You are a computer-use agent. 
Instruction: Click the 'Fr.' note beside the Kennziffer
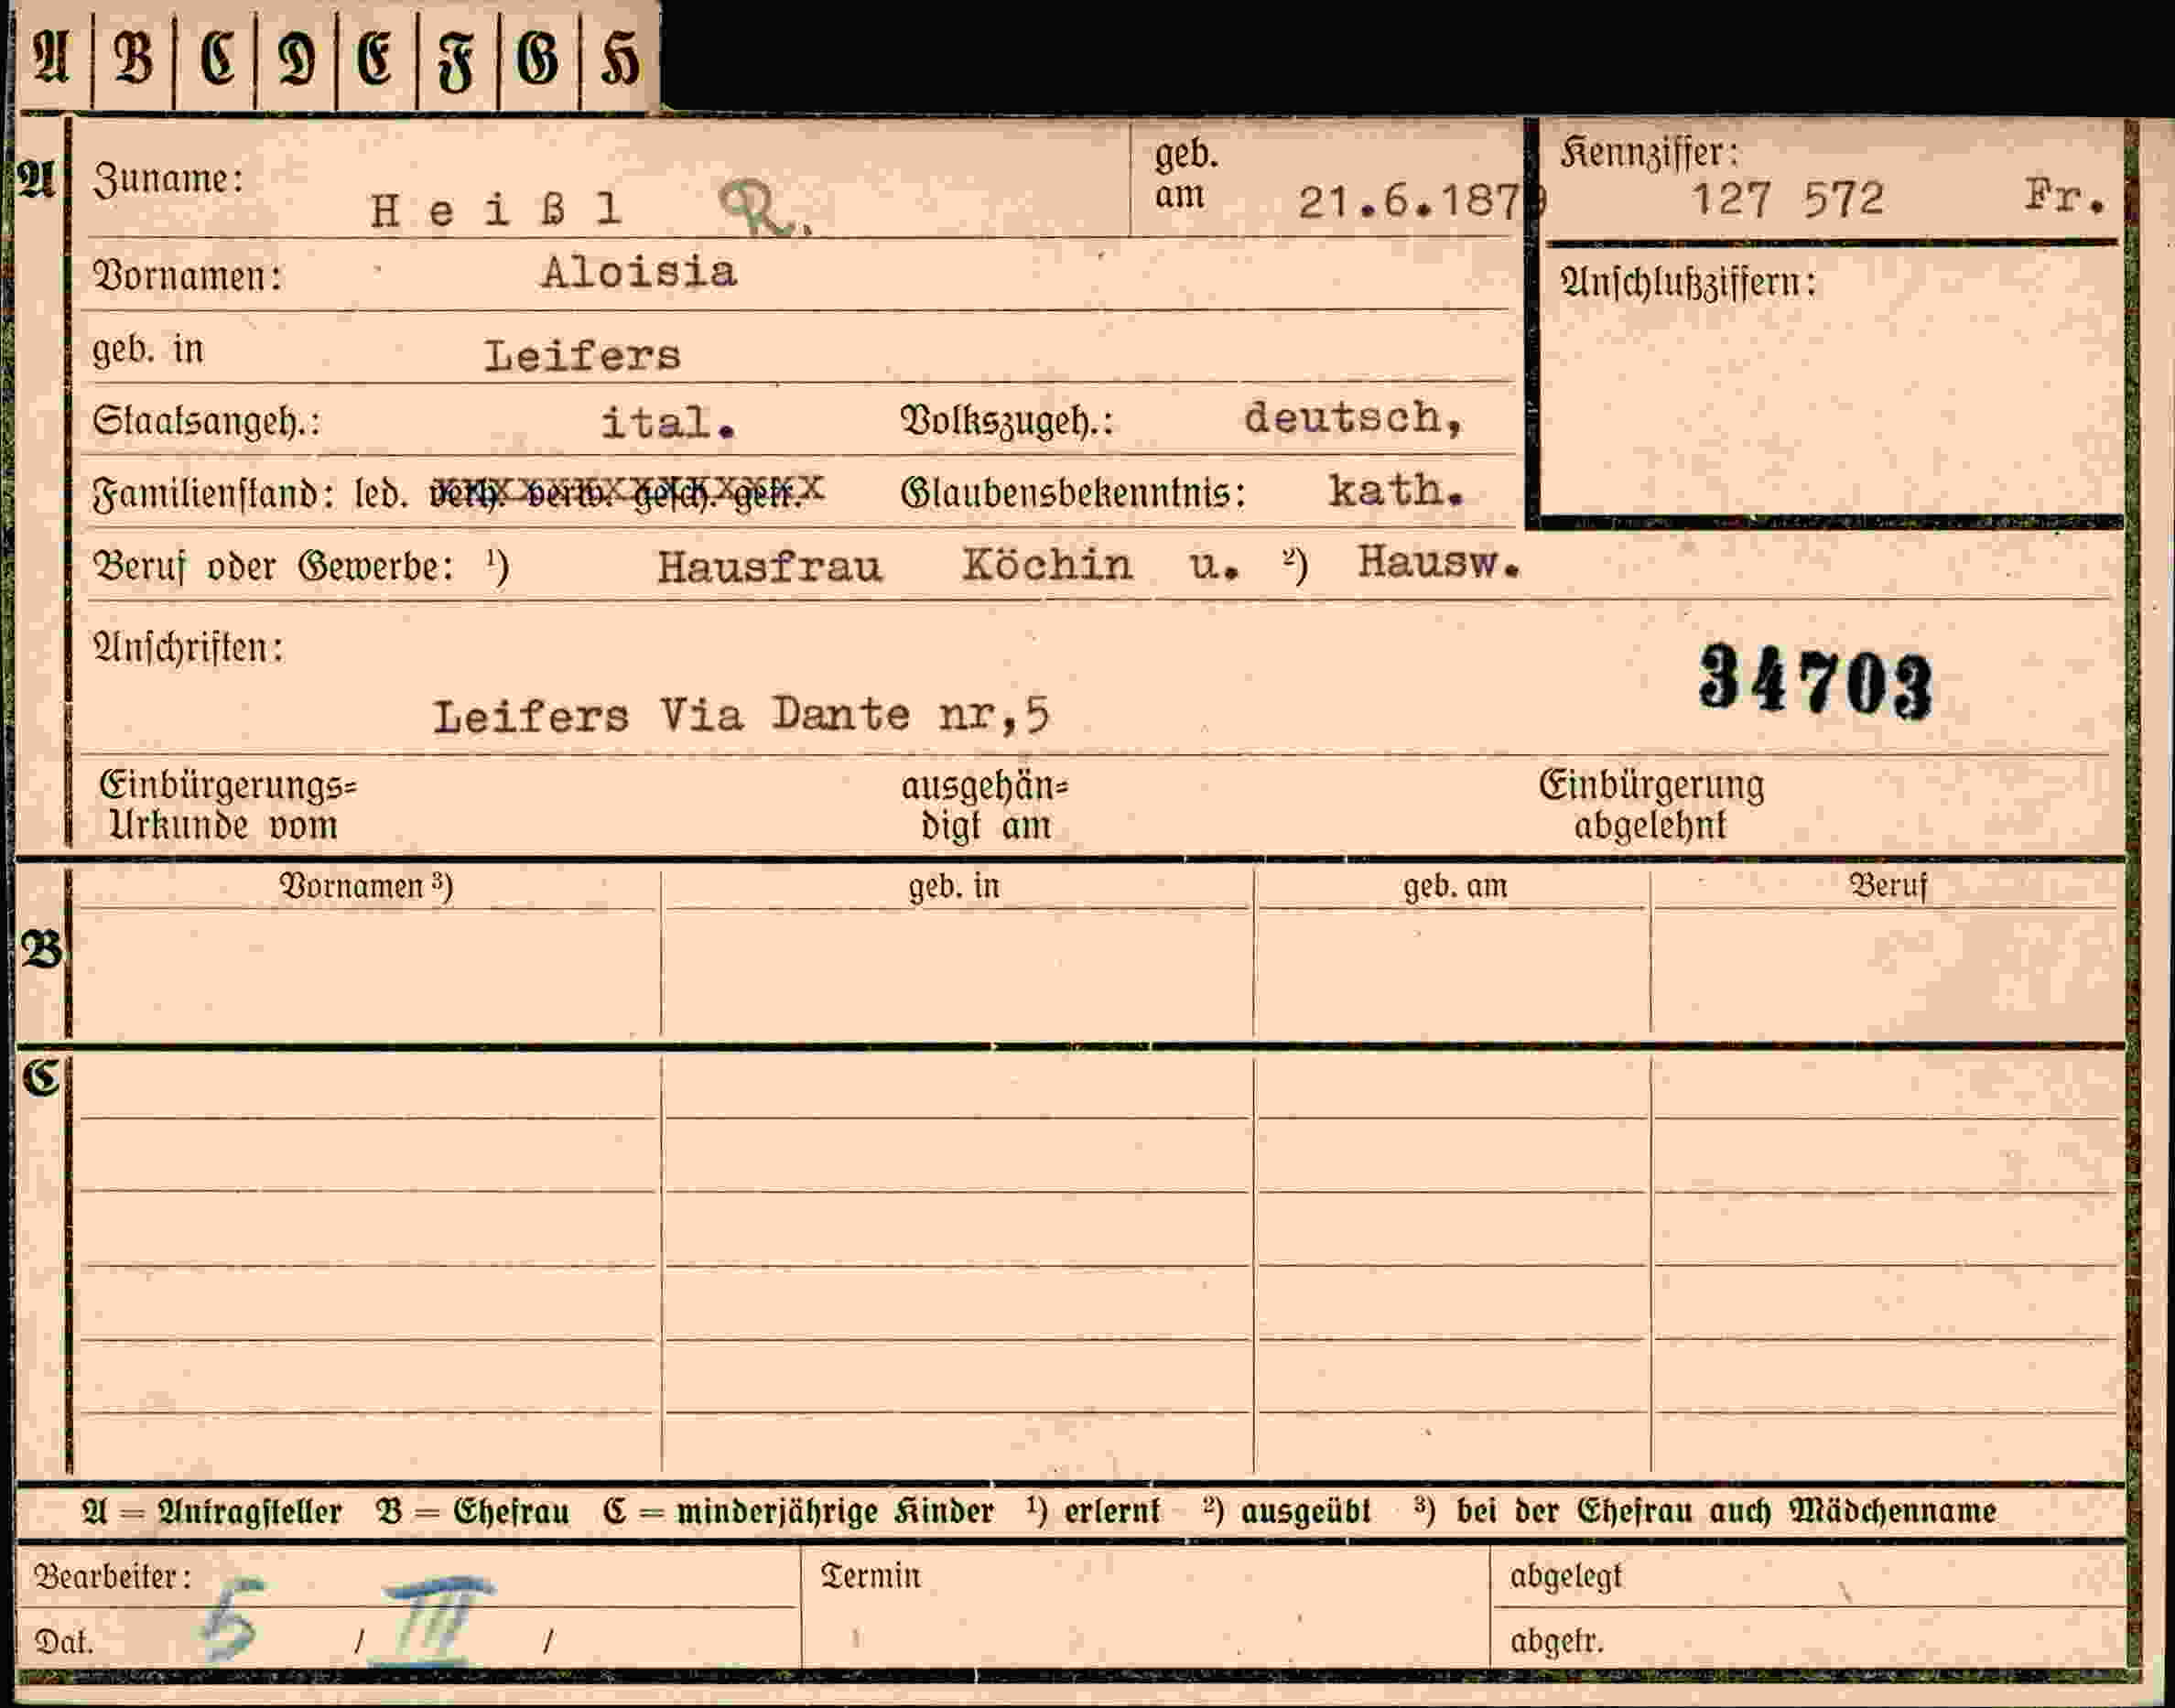[x=2066, y=195]
